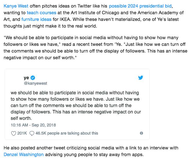The height and width of the screenshot is (161, 189).
Task: Follow the teach courses link
Action: coord(41,13)
